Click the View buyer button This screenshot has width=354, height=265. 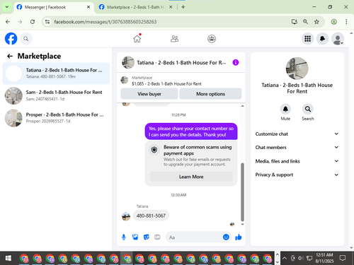point(149,94)
